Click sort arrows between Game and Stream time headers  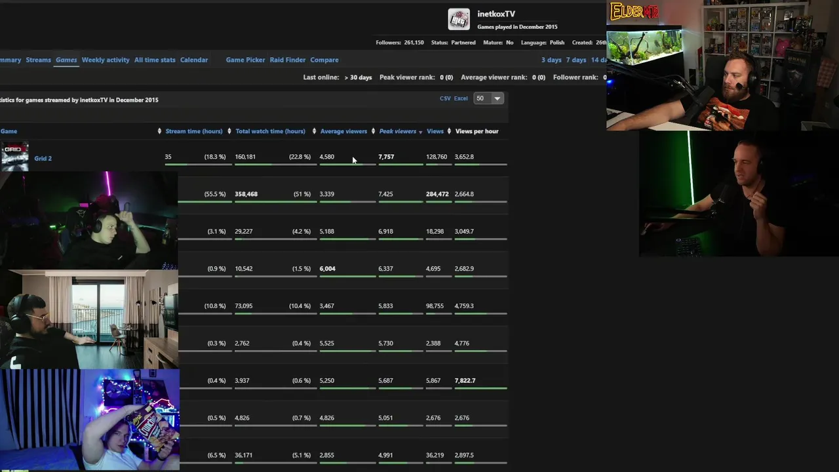pyautogui.click(x=159, y=131)
